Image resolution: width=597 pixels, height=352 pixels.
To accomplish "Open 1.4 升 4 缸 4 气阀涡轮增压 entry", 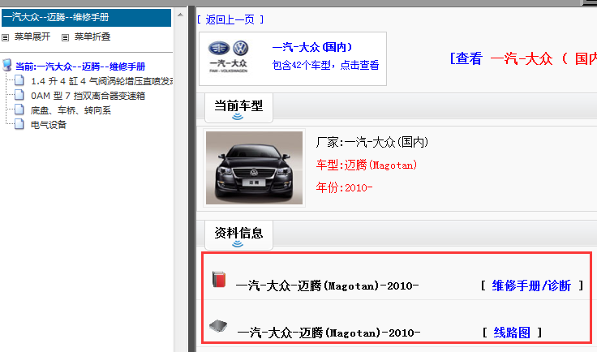I will (x=101, y=81).
